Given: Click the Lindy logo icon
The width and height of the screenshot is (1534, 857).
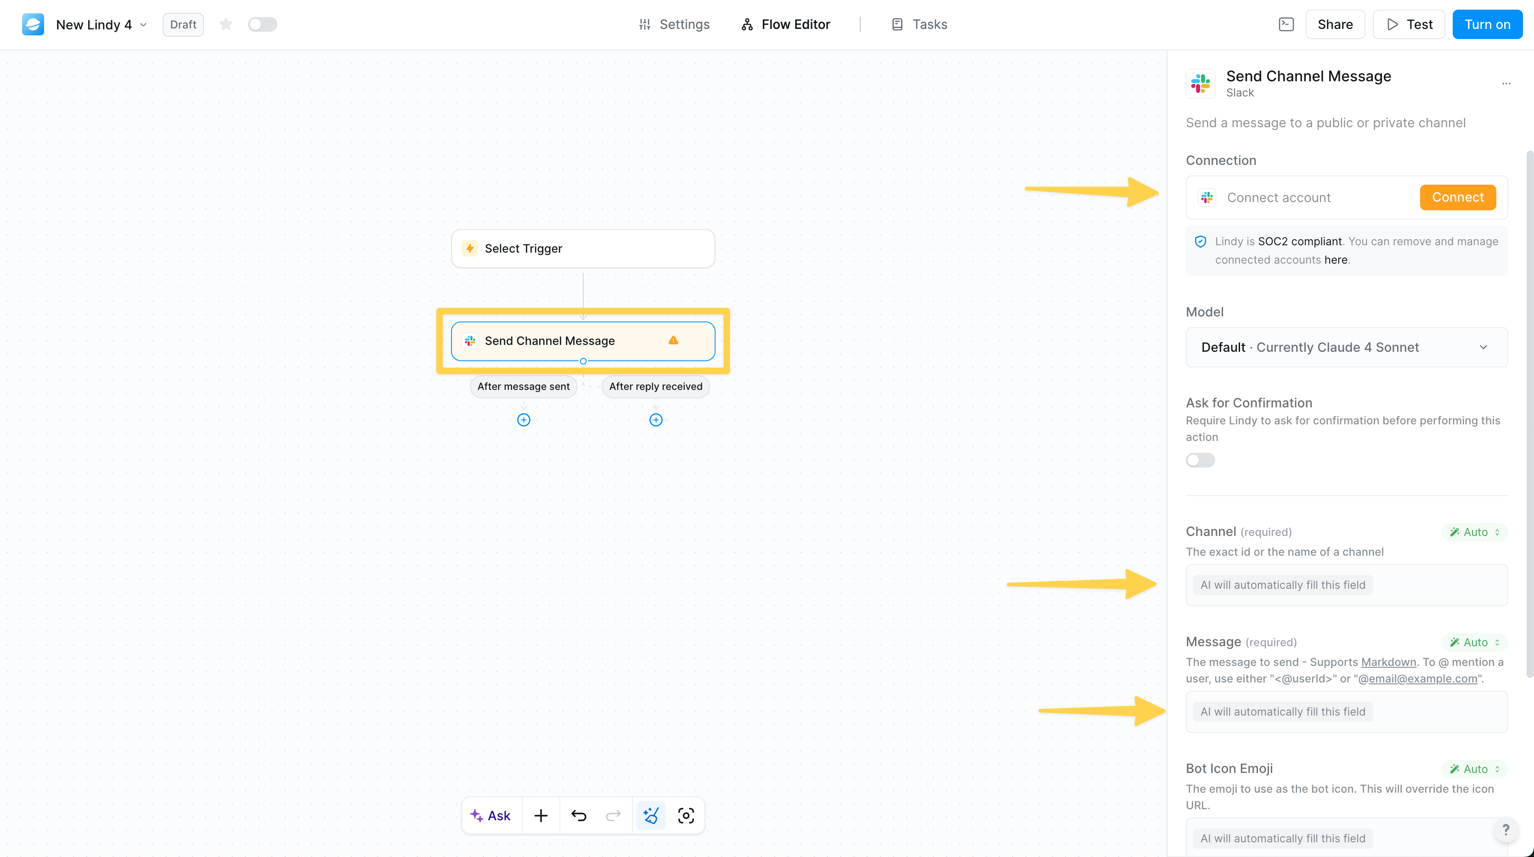Looking at the screenshot, I should pyautogui.click(x=33, y=24).
